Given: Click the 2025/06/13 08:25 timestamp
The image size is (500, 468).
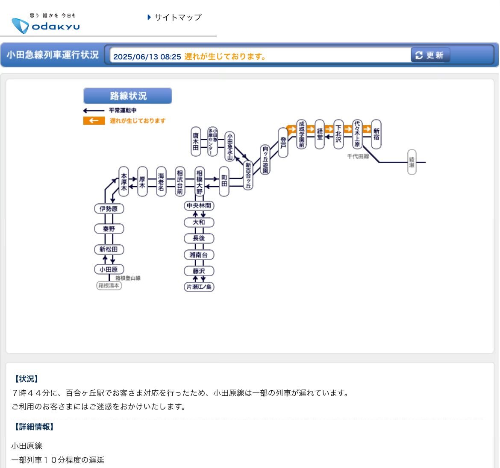Looking at the screenshot, I should tap(147, 57).
